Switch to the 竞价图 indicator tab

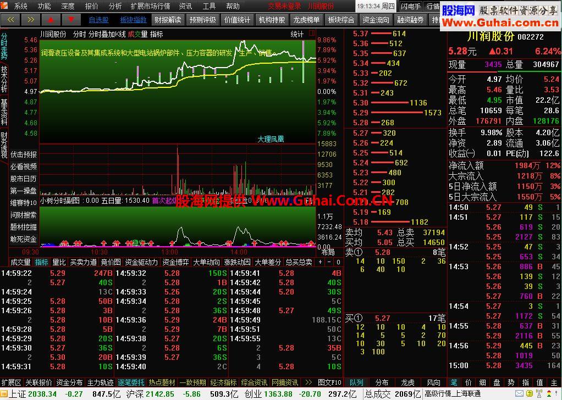coord(111,263)
